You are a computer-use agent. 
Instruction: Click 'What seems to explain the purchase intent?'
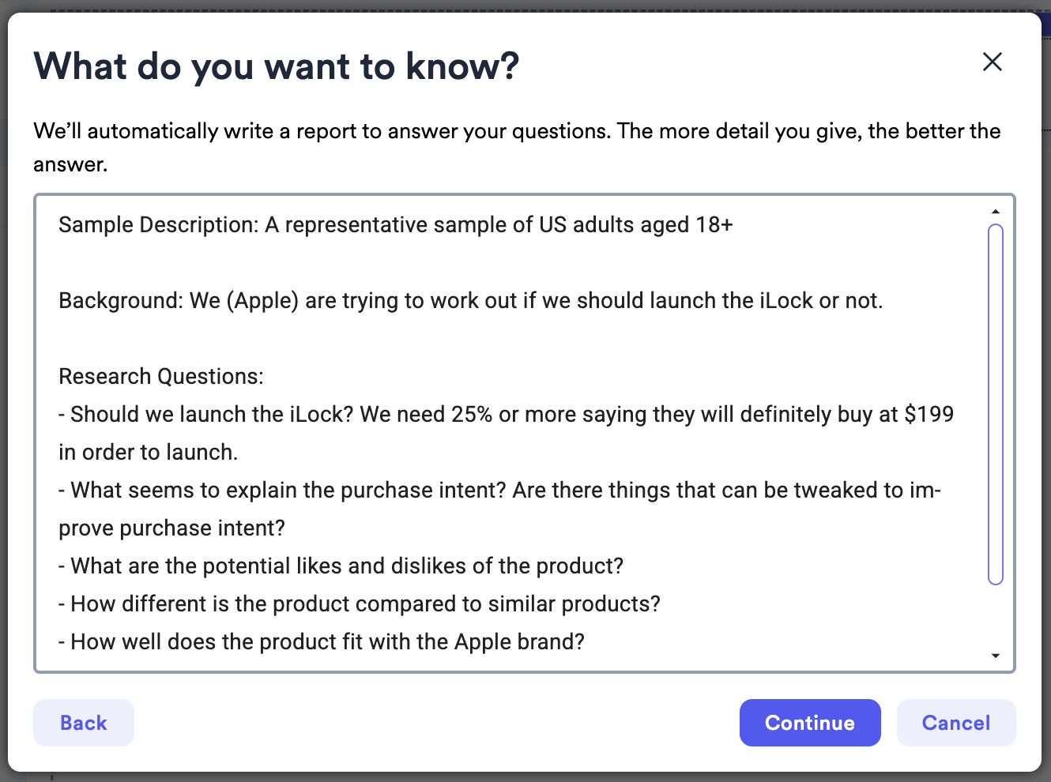288,491
